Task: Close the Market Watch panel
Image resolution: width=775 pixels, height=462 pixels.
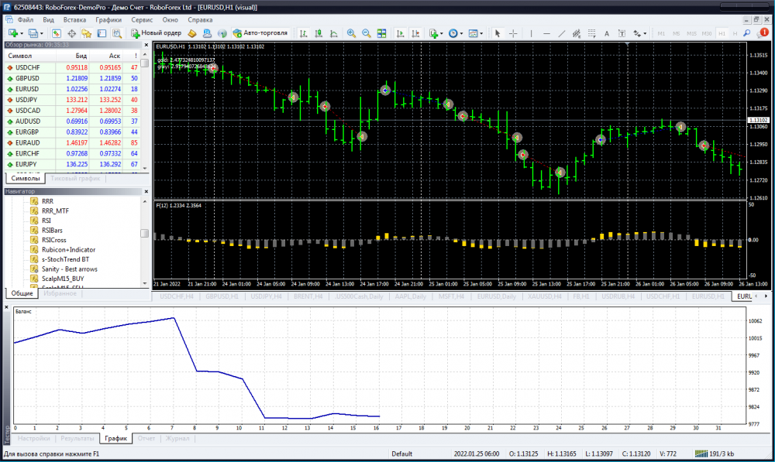Action: coord(146,45)
